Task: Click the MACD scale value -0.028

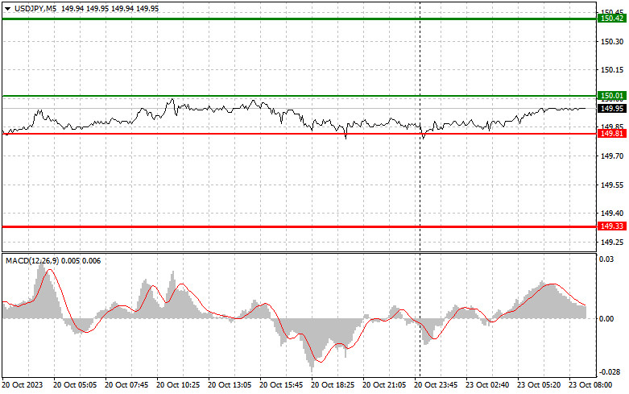Action: click(609, 372)
